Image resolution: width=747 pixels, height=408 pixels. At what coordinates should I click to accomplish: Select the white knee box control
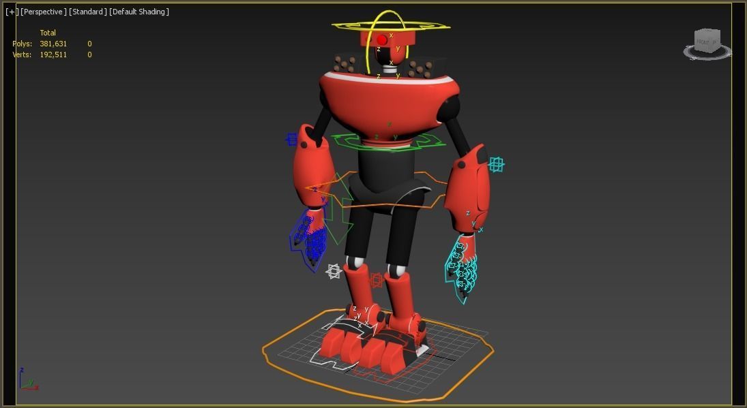click(x=334, y=272)
